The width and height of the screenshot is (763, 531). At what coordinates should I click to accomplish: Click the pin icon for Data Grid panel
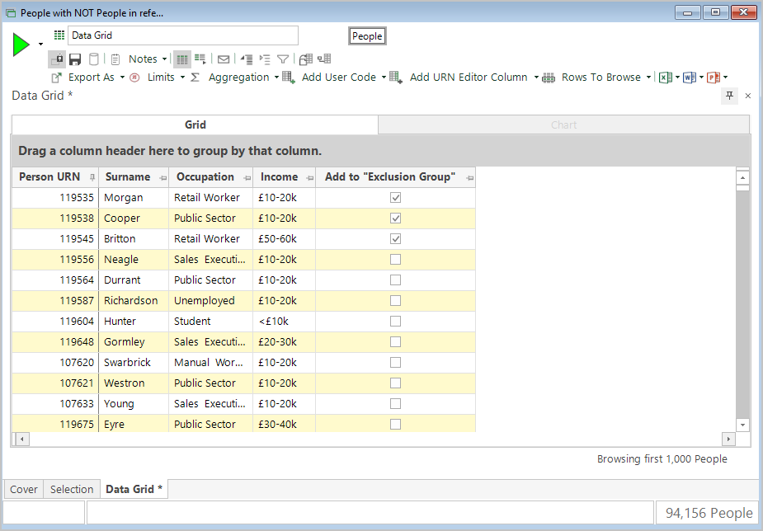729,96
